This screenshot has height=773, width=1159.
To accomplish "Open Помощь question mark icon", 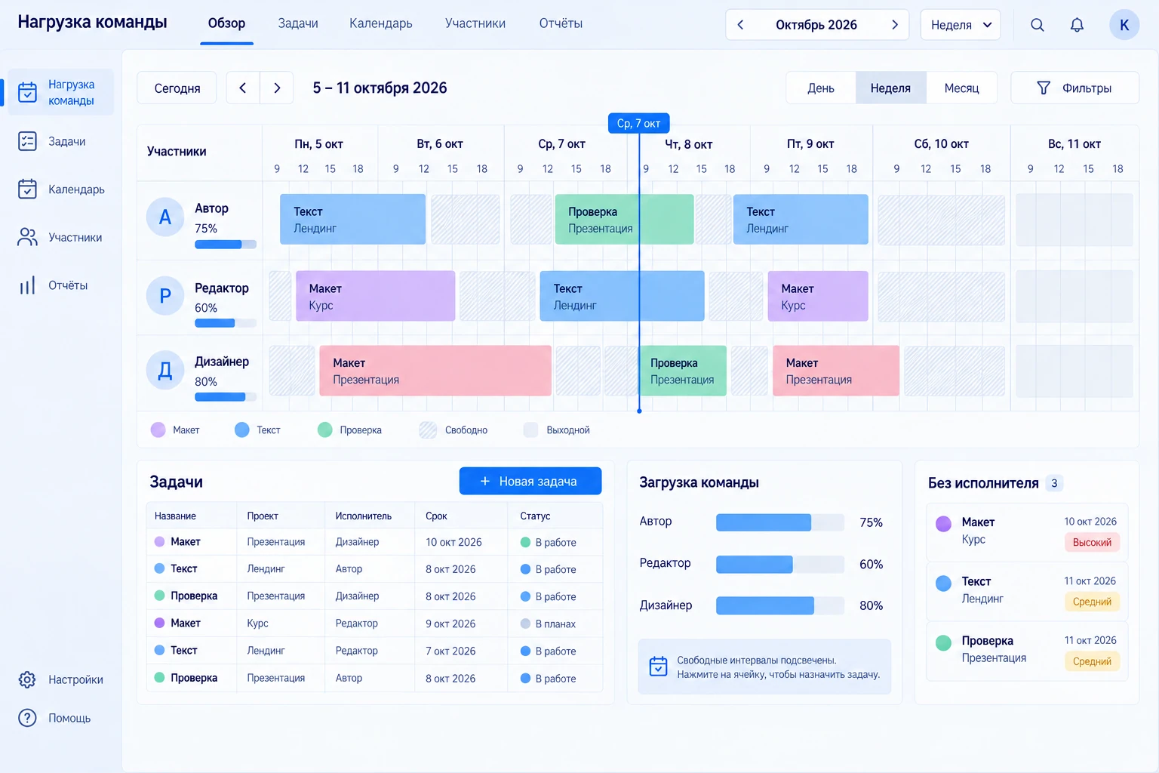I will pyautogui.click(x=27, y=718).
